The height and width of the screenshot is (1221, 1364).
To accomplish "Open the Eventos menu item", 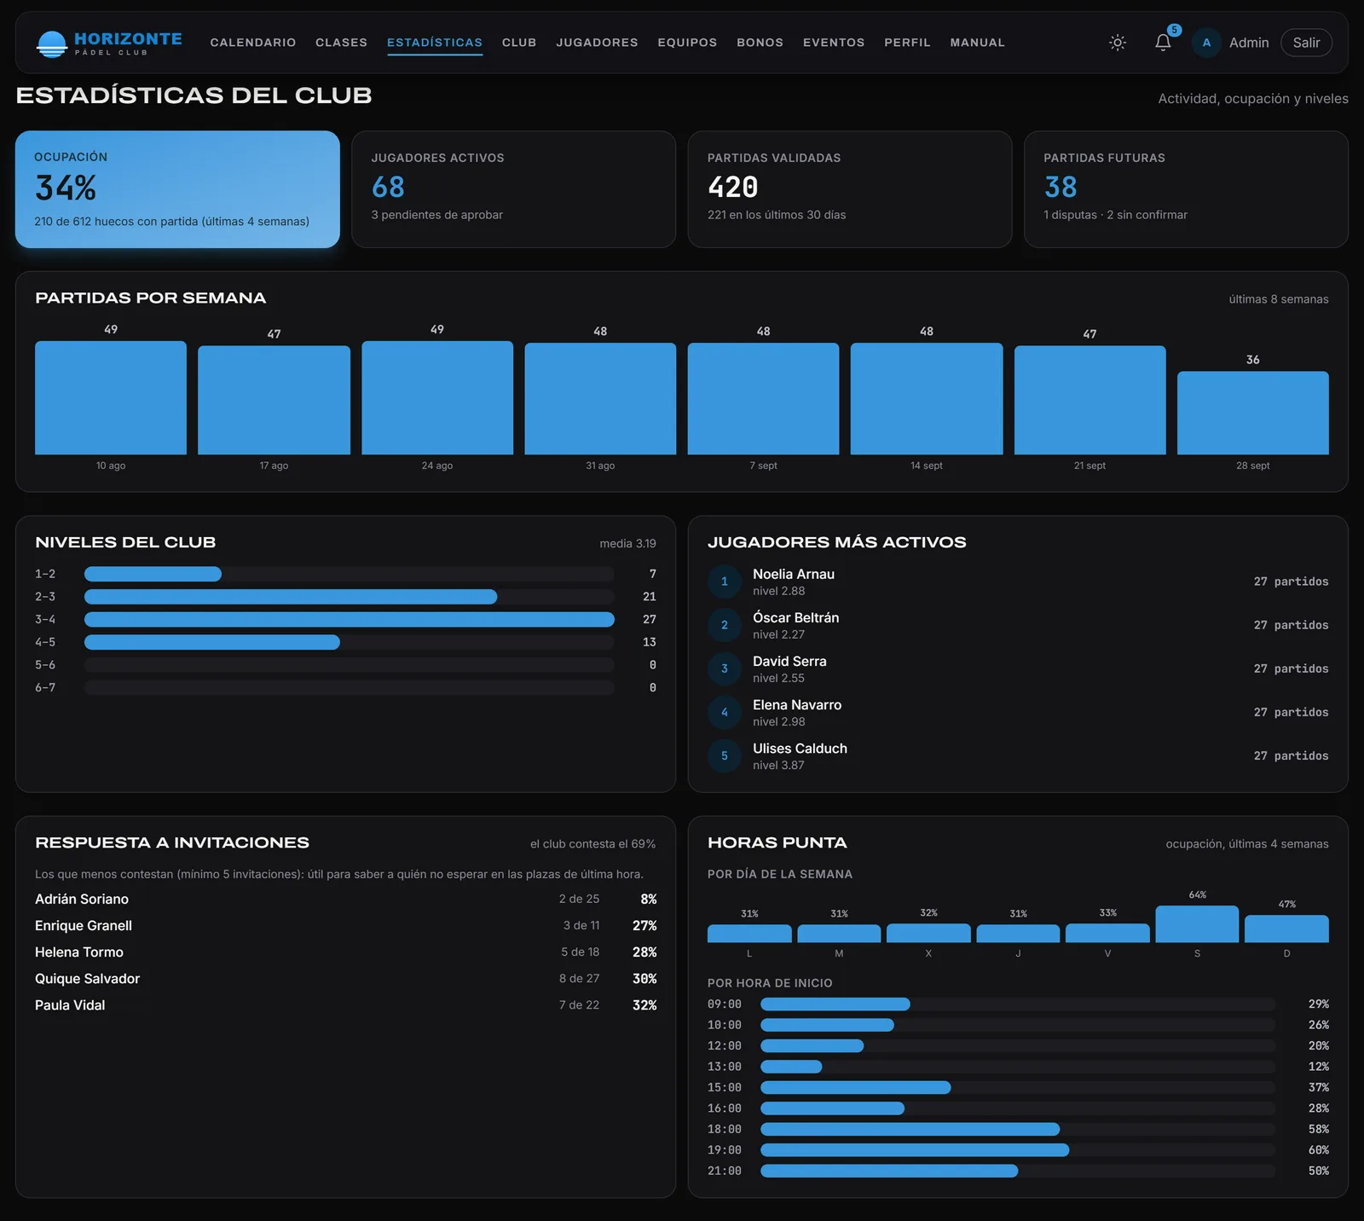I will (834, 43).
